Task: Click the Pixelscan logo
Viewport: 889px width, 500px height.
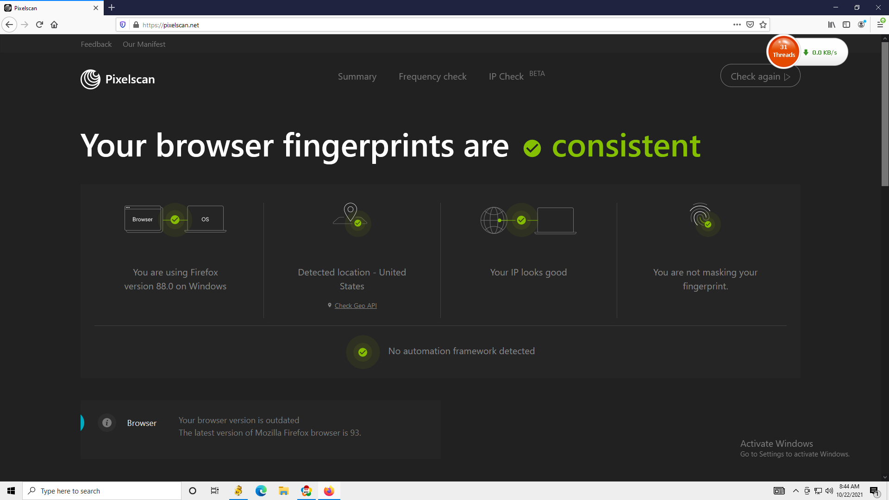Action: point(118,79)
